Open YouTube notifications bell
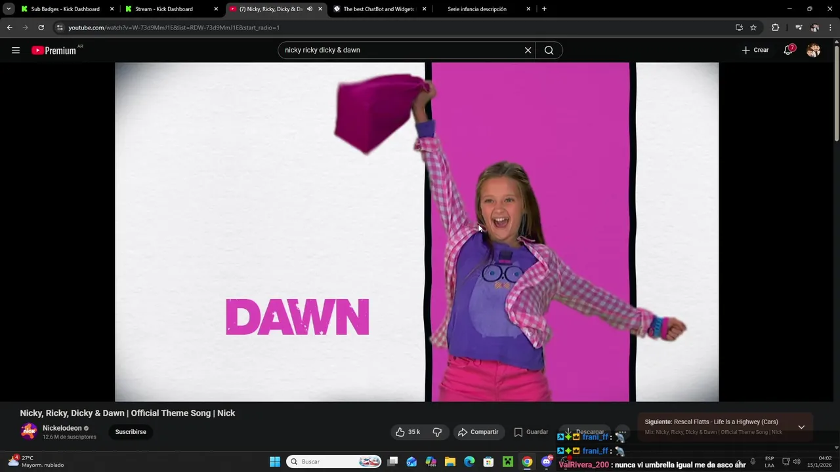 [x=788, y=50]
